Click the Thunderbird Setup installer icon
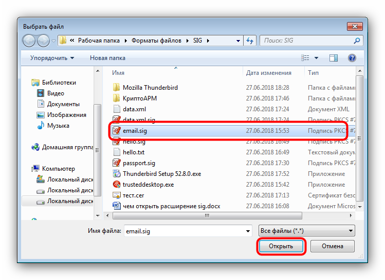 [117, 174]
